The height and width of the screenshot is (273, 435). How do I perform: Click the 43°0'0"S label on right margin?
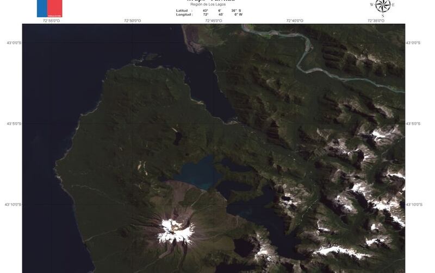413,43
